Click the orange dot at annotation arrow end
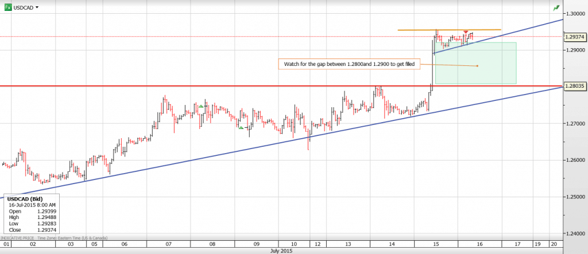588x254 pixels. (x=478, y=66)
